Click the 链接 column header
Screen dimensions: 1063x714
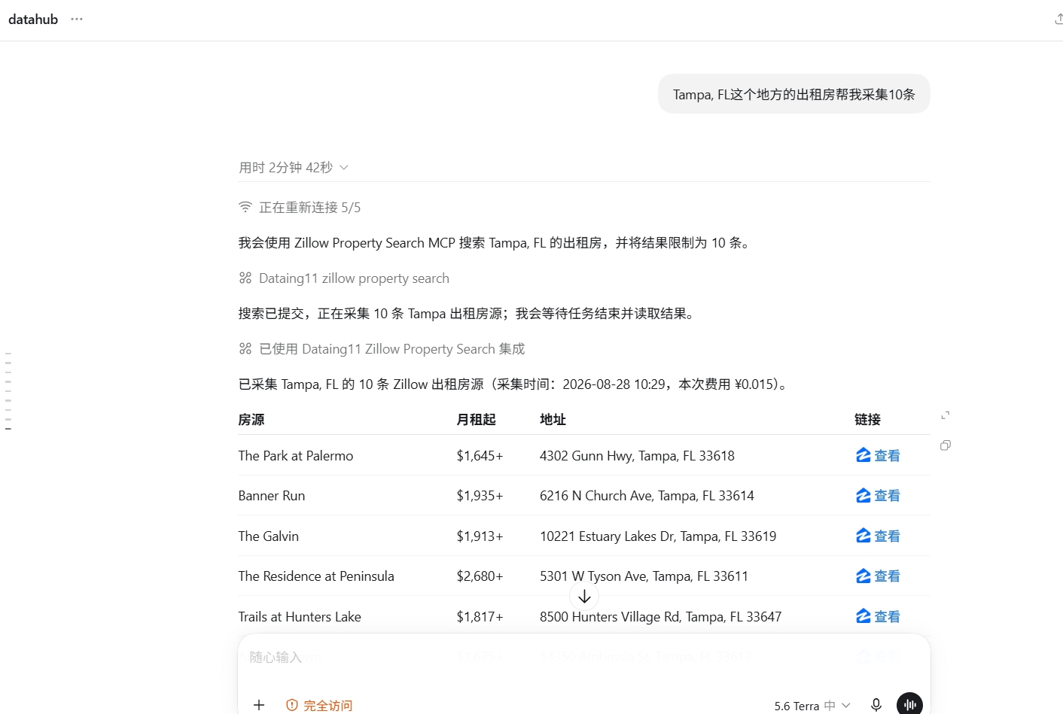click(867, 419)
